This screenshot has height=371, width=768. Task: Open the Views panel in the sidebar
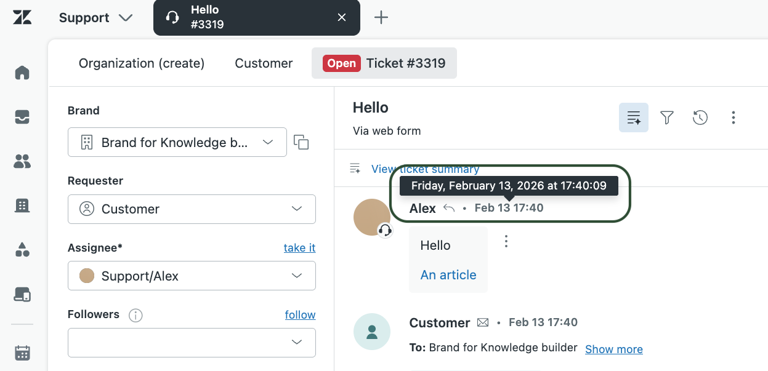pos(22,117)
